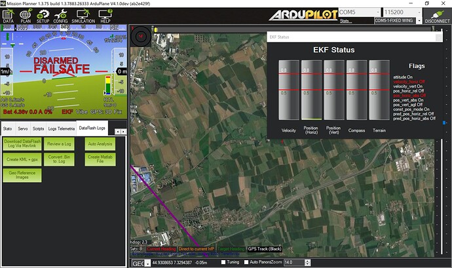Screen dimensions: 452x268
Task: Open the PLAN flight planner screen
Action: tap(26, 16)
